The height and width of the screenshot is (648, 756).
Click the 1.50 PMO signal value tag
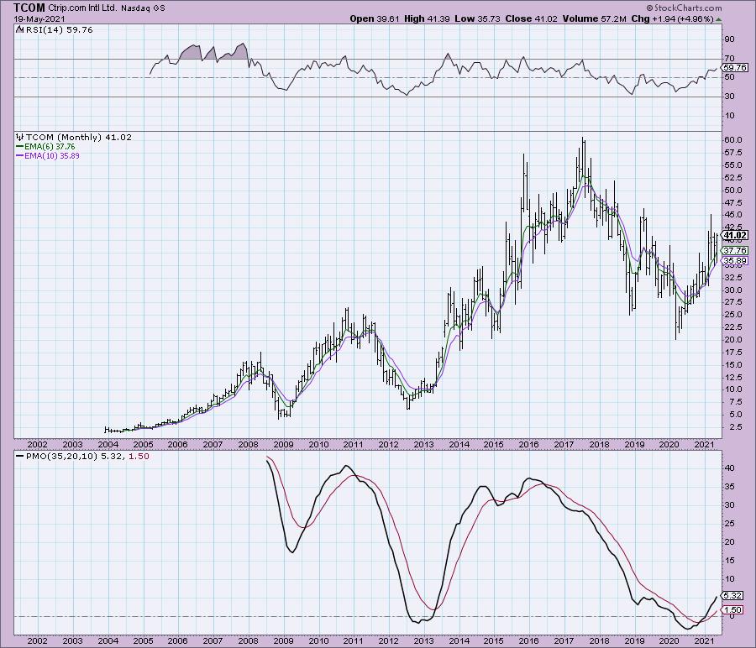(732, 610)
